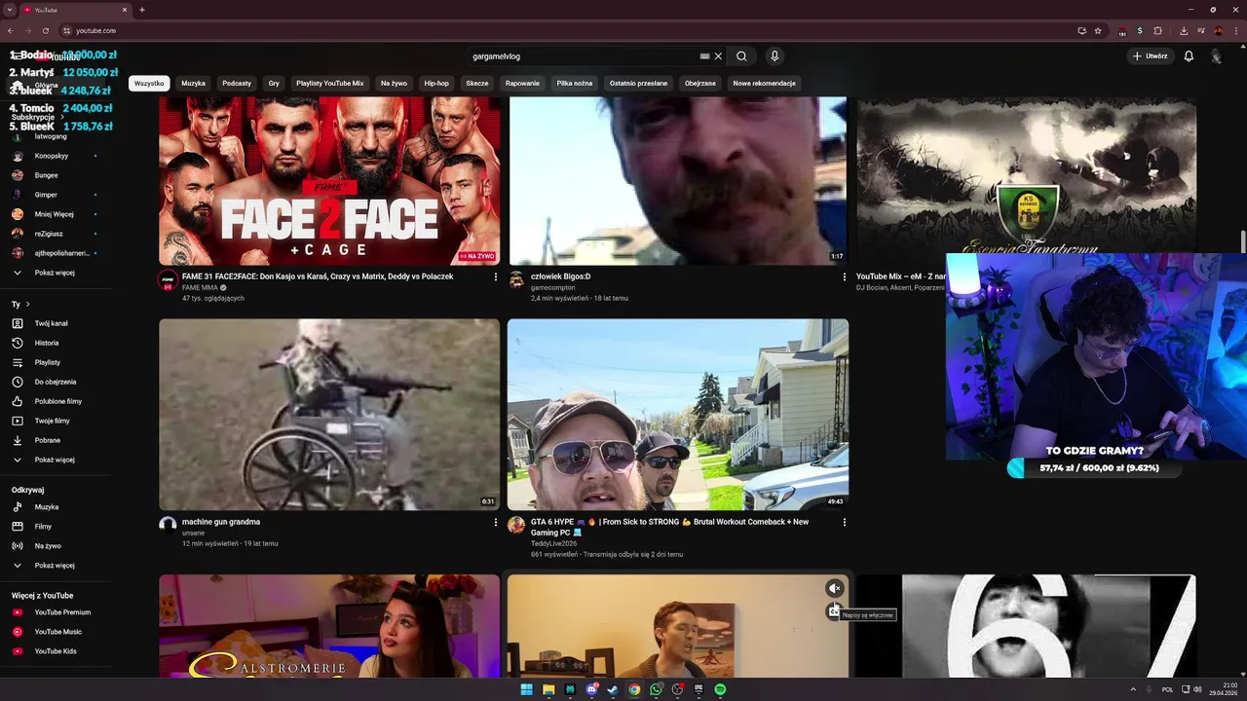The height and width of the screenshot is (701, 1247).
Task: Open Twój kanał in the sidebar
Action: [x=51, y=323]
